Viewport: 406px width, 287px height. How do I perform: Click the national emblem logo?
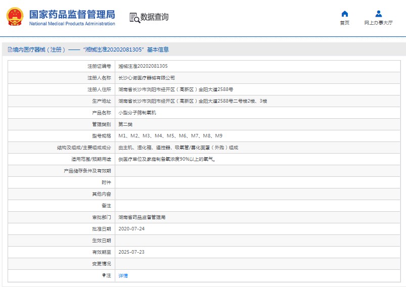click(x=15, y=17)
